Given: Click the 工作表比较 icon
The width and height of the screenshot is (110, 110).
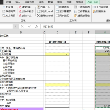Looking at the screenshot, I should 94,7.
